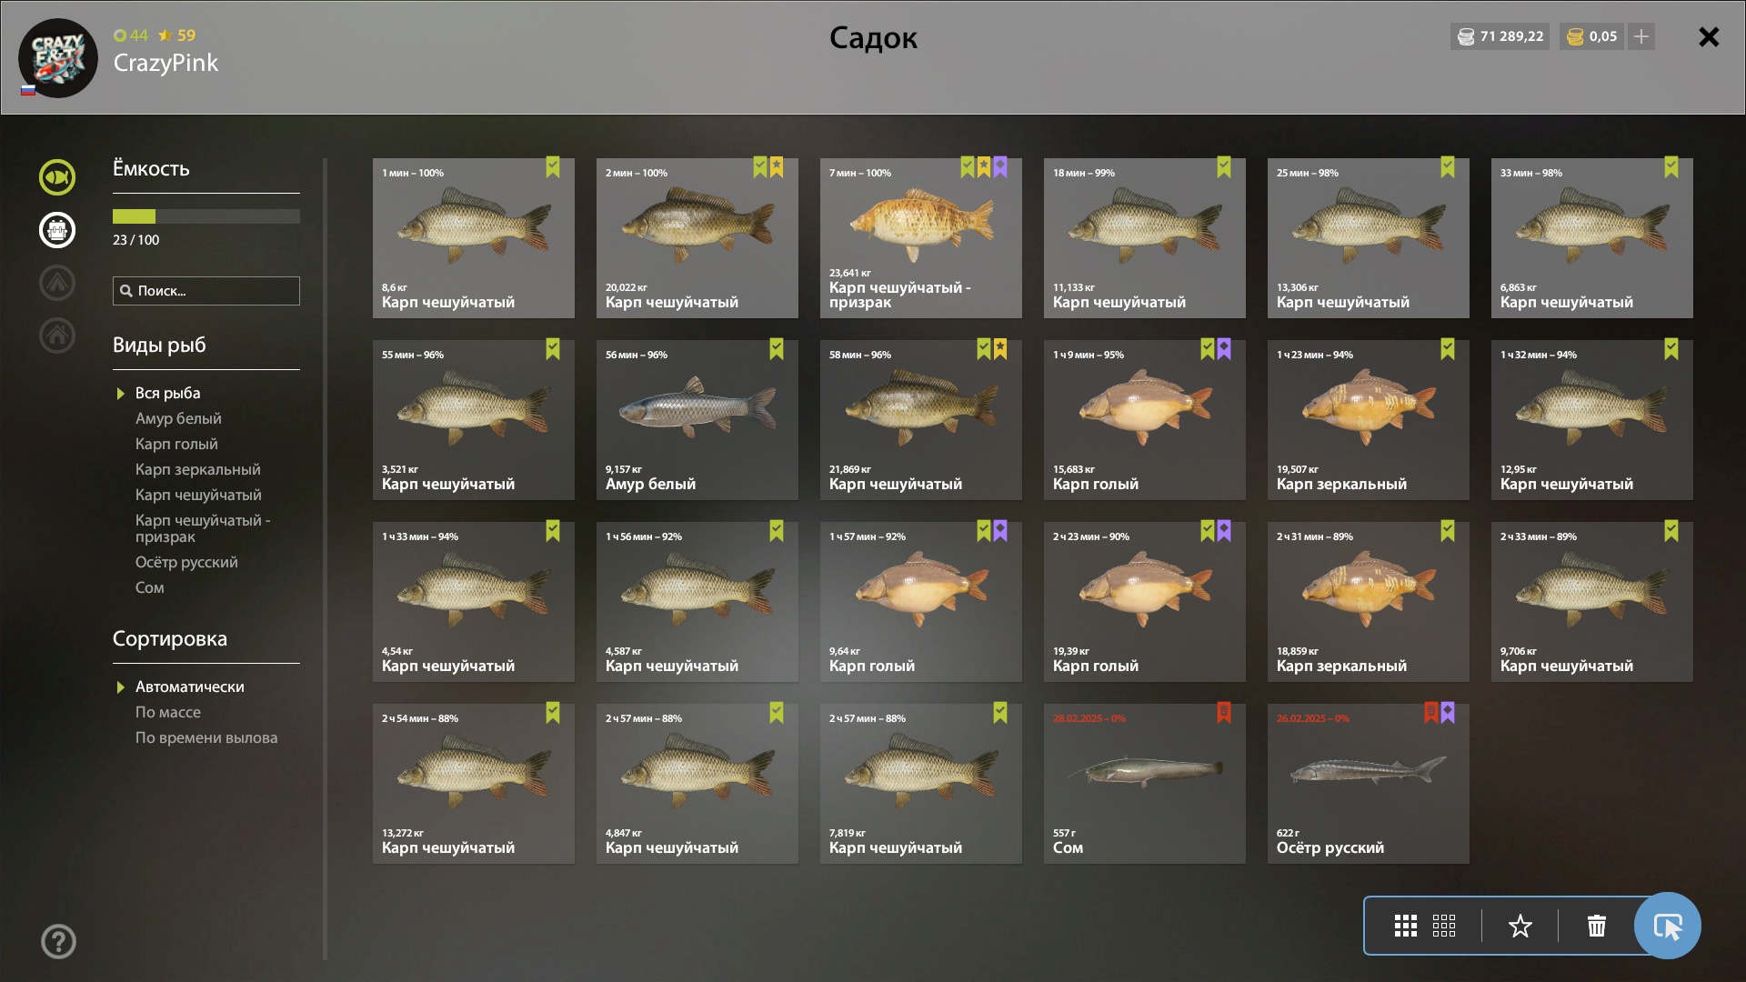Sort fish По массе
The width and height of the screenshot is (1746, 982).
tap(168, 712)
